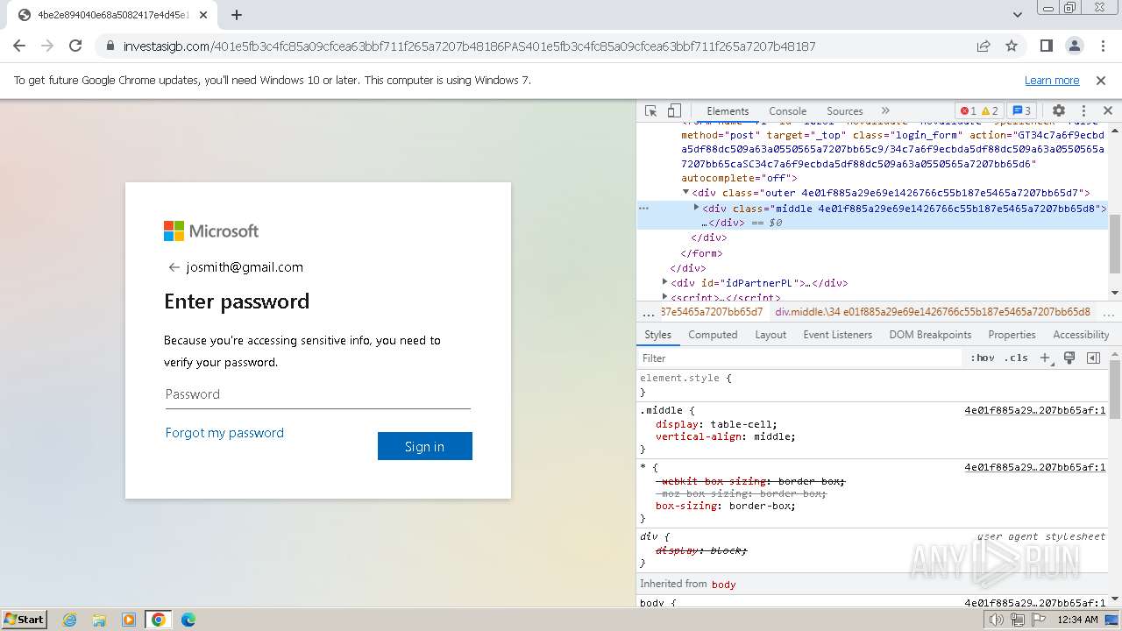Viewport: 1122px width, 631px height.
Task: Open the New Tab plus button
Action: 237,15
